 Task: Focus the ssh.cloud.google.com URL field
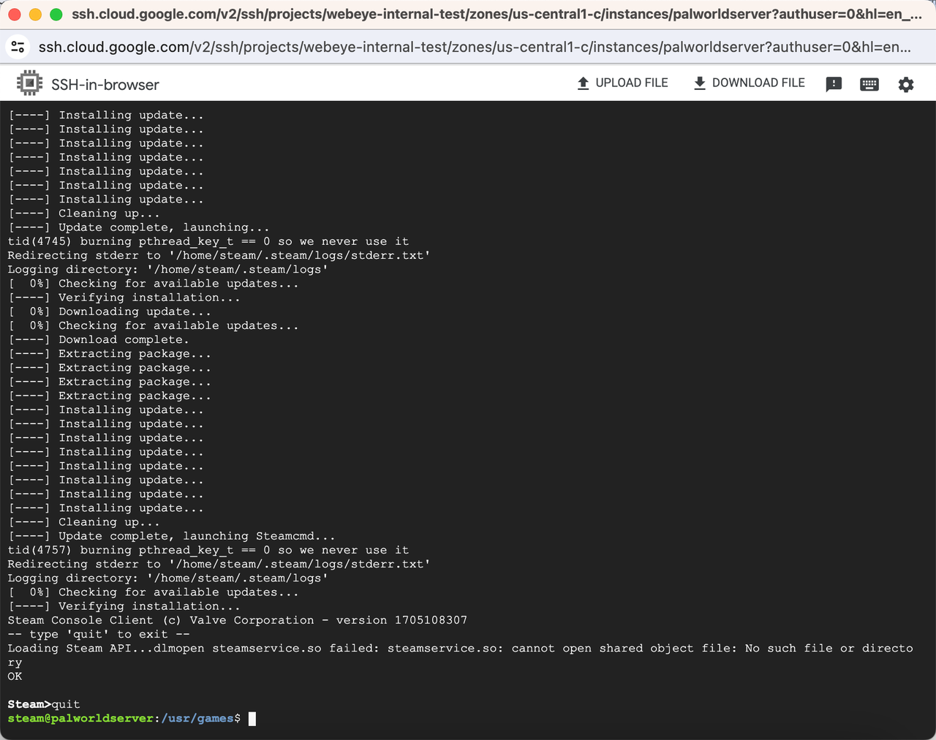474,47
